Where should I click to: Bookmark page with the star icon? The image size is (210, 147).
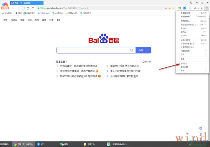pyautogui.click(x=170, y=8)
